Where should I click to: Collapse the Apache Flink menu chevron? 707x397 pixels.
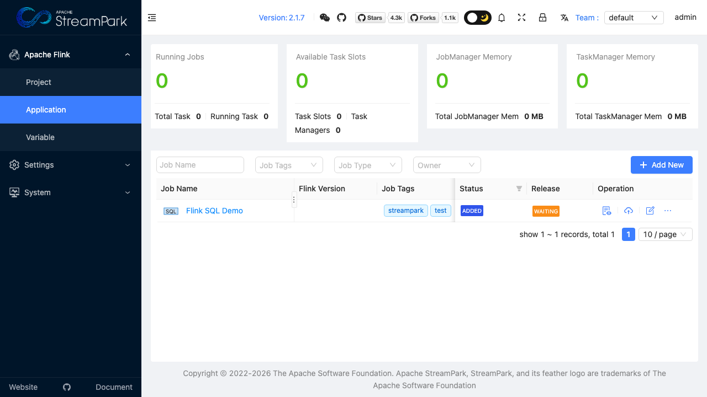pos(128,55)
